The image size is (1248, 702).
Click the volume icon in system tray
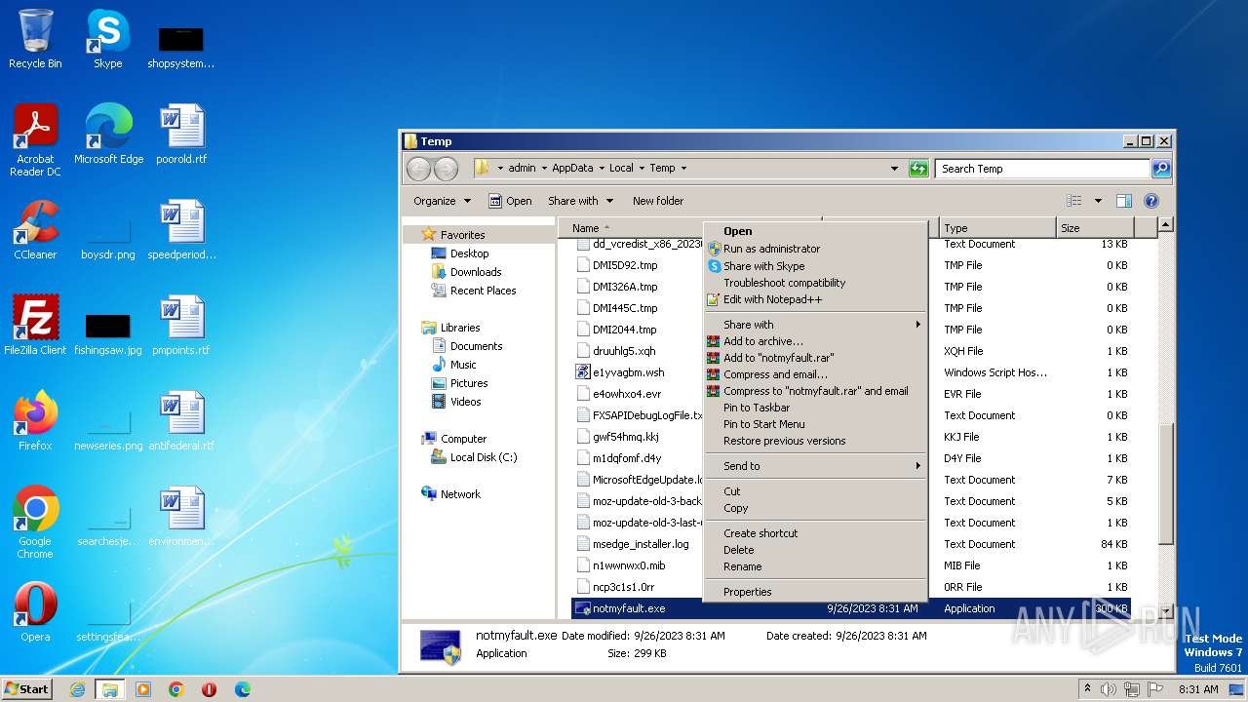(1108, 689)
